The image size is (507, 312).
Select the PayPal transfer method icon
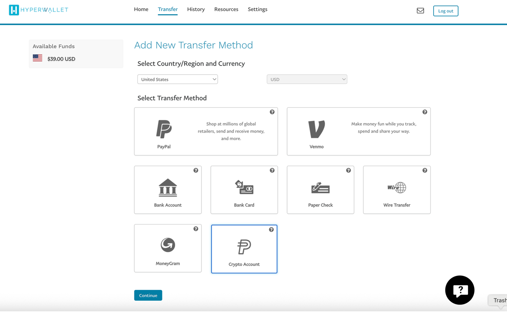[164, 128]
